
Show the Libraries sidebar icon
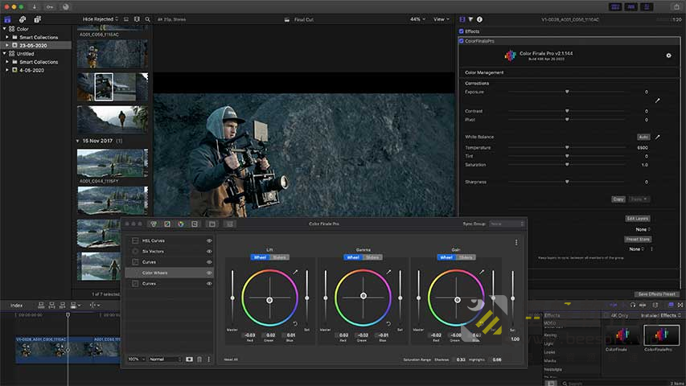(7, 19)
